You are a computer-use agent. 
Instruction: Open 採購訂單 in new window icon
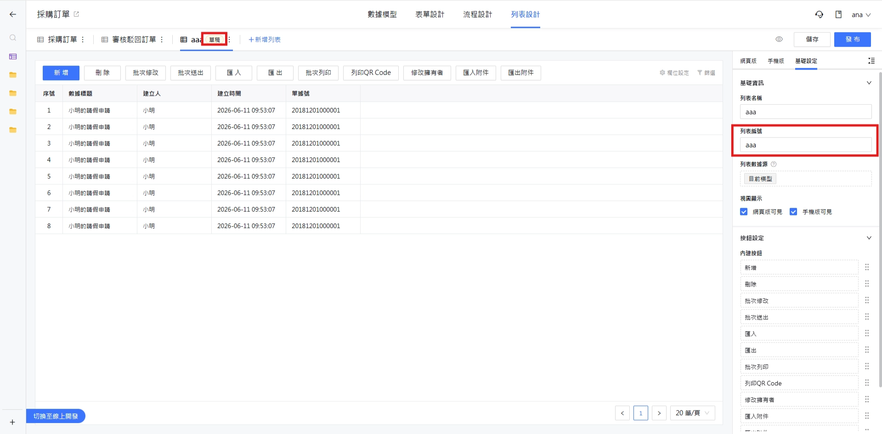tap(76, 14)
